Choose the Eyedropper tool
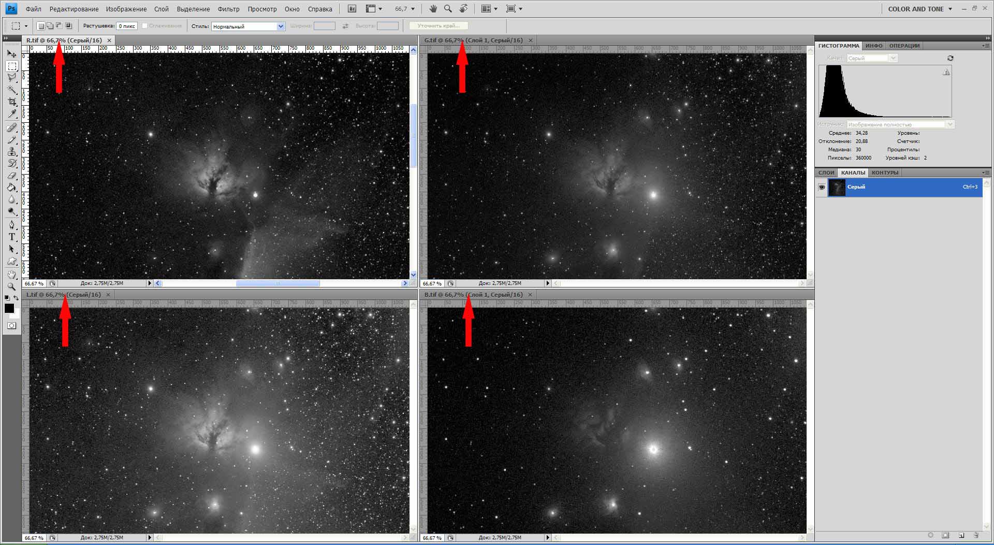Image resolution: width=994 pixels, height=545 pixels. tap(11, 114)
